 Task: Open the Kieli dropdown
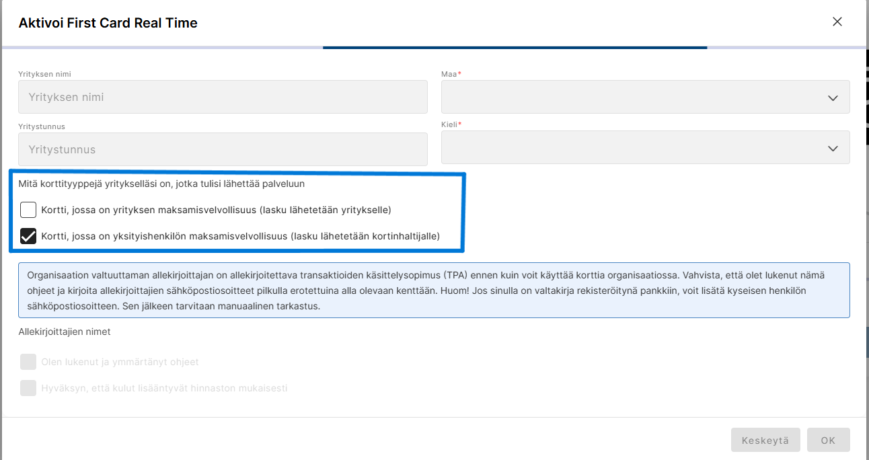click(x=645, y=147)
